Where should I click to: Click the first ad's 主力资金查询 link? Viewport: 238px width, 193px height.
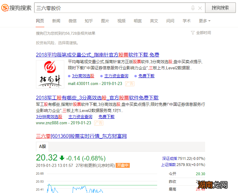point(116,76)
